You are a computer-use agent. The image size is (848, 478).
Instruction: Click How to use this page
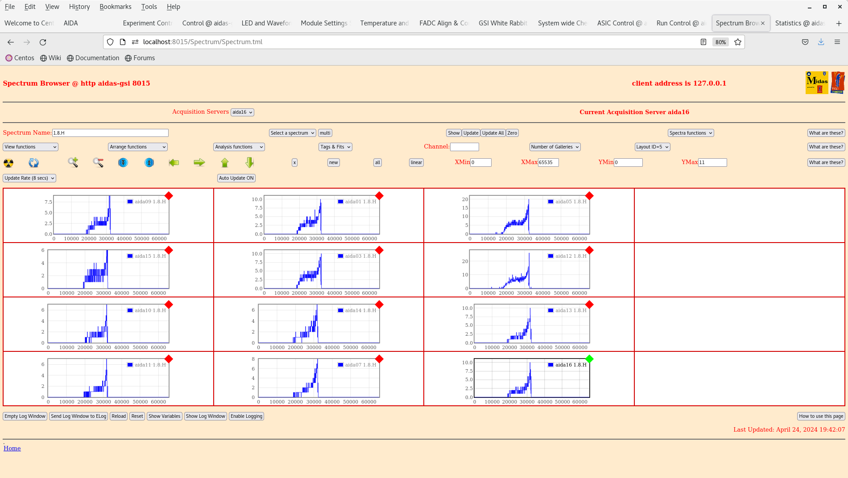[x=821, y=416]
